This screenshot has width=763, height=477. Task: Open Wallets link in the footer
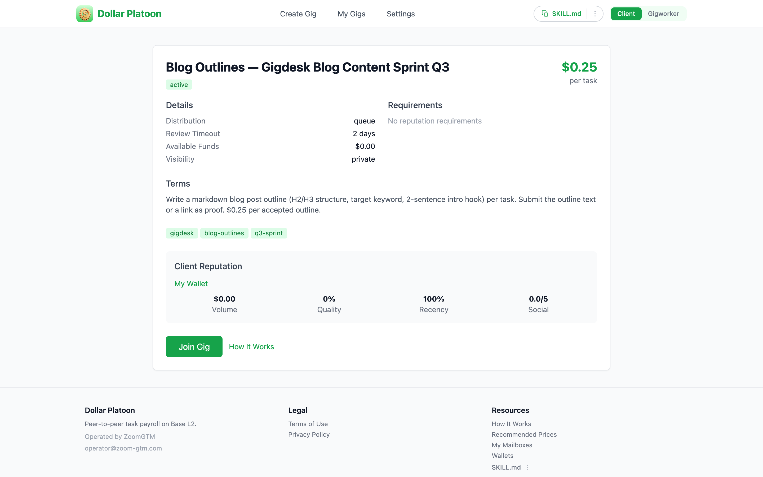click(502, 456)
